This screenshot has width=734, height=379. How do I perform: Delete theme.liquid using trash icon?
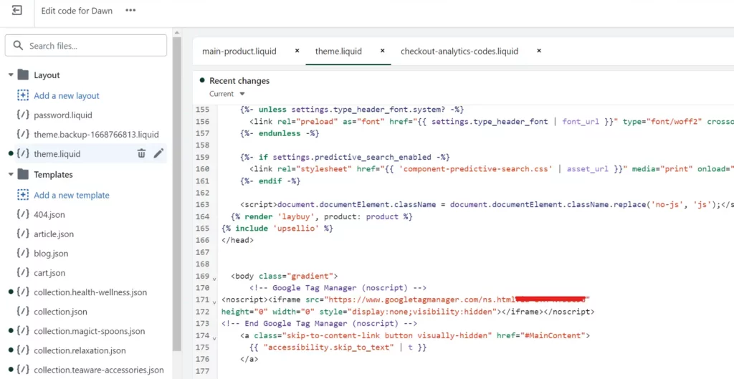[141, 153]
